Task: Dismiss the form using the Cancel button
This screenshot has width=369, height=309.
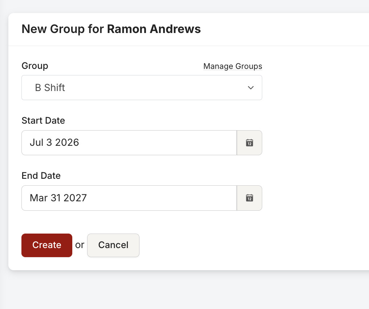Action: pyautogui.click(x=113, y=245)
